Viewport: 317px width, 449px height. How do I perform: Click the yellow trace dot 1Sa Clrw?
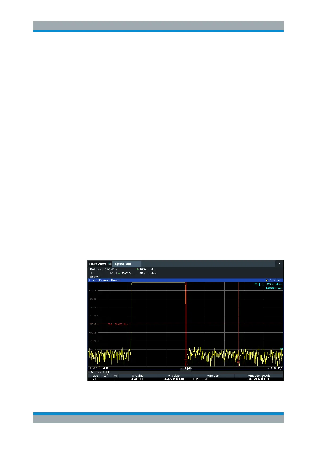point(267,280)
